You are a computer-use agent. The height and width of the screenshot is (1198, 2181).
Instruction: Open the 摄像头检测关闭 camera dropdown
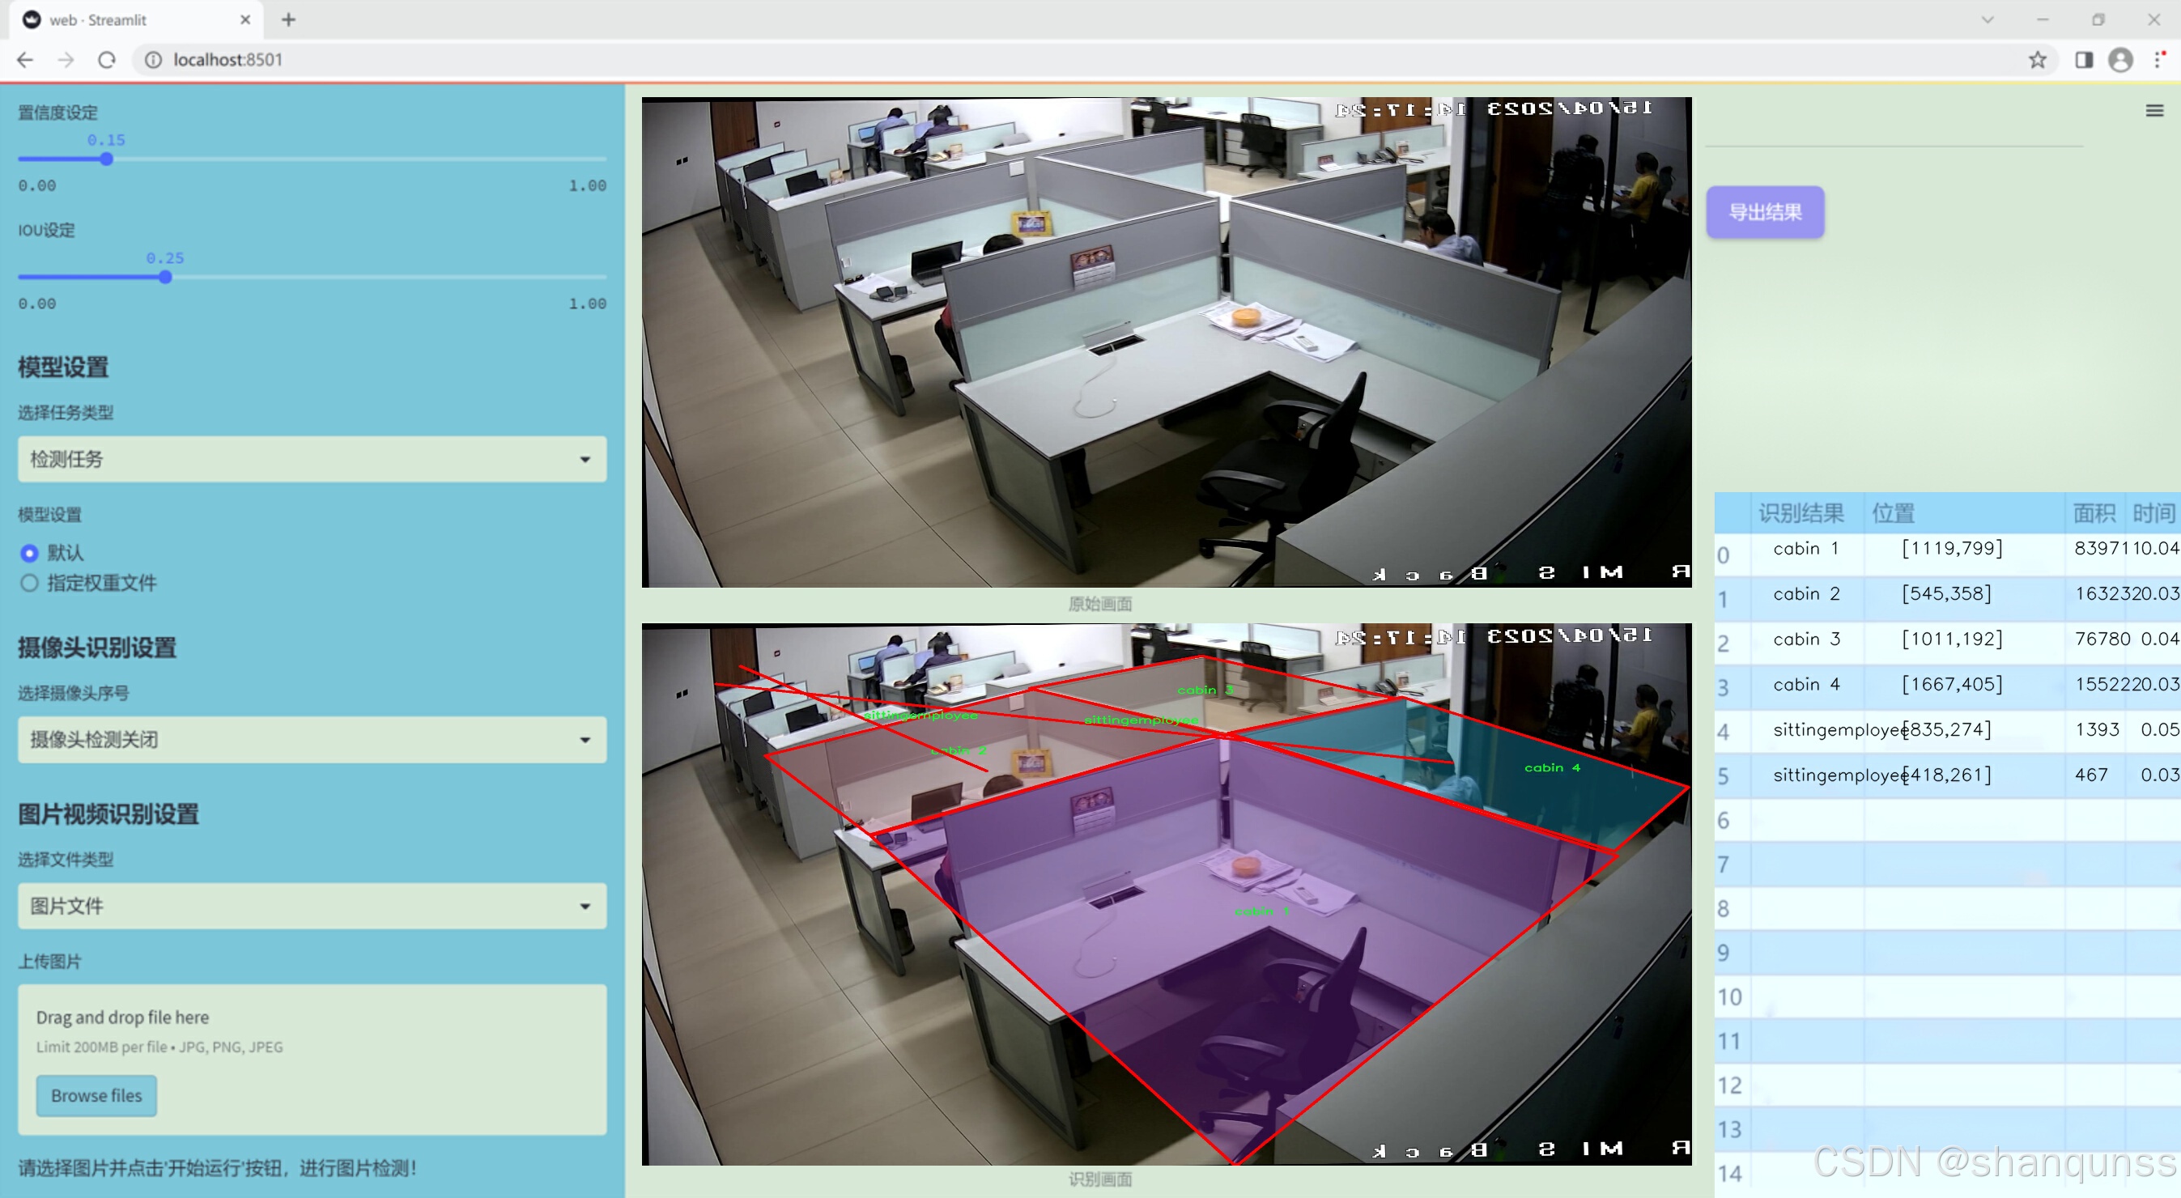312,739
